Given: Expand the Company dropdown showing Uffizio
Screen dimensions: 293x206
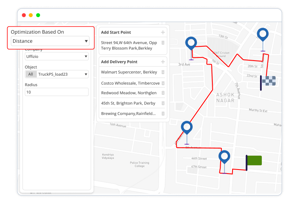Looking at the screenshot, I should coord(57,57).
